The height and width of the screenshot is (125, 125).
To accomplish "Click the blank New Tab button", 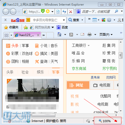I will (50, 35).
